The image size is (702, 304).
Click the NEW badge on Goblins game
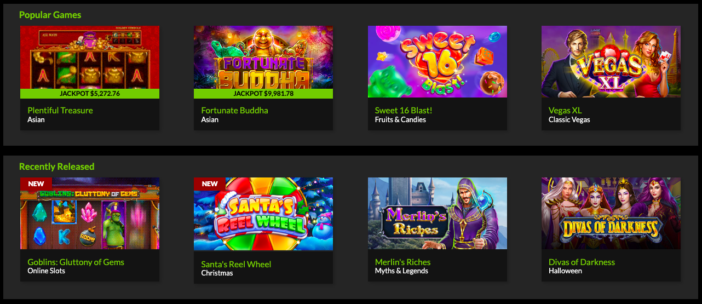pos(36,183)
